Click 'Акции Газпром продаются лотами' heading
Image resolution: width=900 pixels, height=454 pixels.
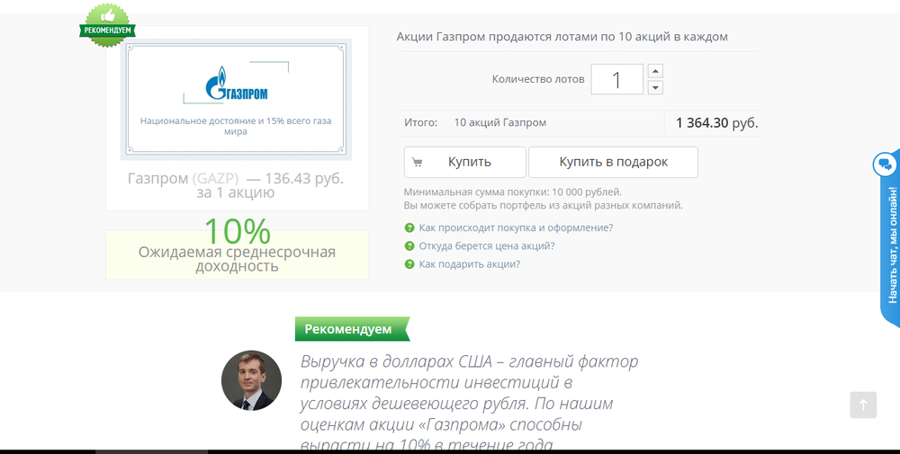[x=562, y=37]
